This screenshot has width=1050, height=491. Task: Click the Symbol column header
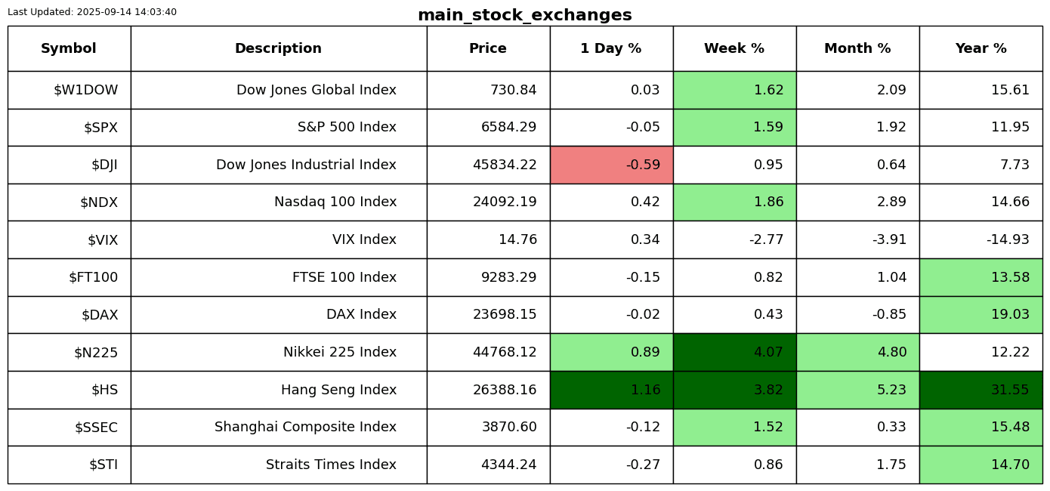coord(69,49)
